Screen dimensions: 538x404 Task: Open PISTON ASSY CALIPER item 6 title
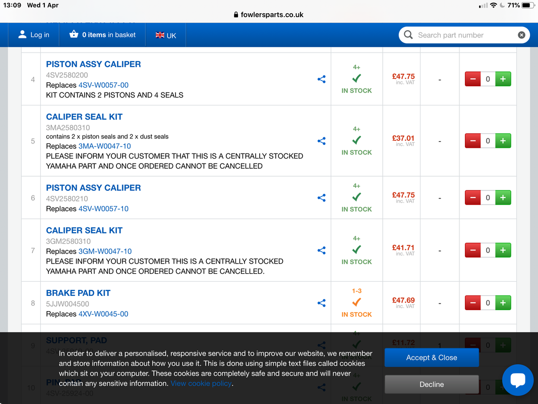tap(93, 188)
